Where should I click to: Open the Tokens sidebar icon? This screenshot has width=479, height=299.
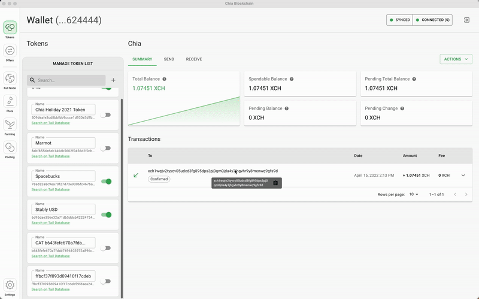10,28
